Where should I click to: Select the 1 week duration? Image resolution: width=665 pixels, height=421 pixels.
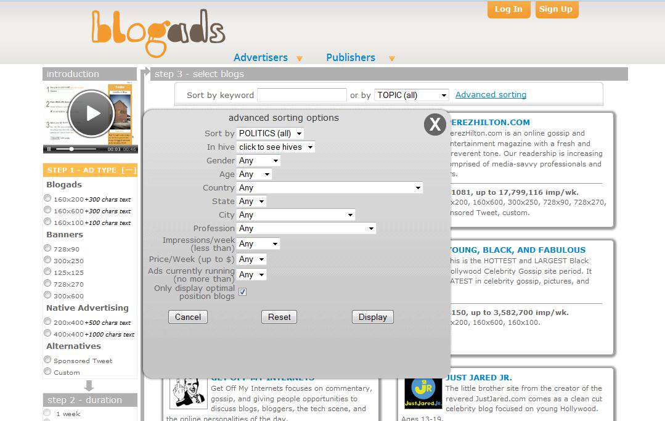click(47, 413)
